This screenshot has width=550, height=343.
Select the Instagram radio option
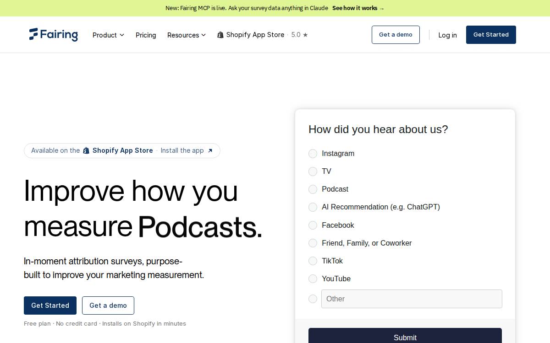313,154
